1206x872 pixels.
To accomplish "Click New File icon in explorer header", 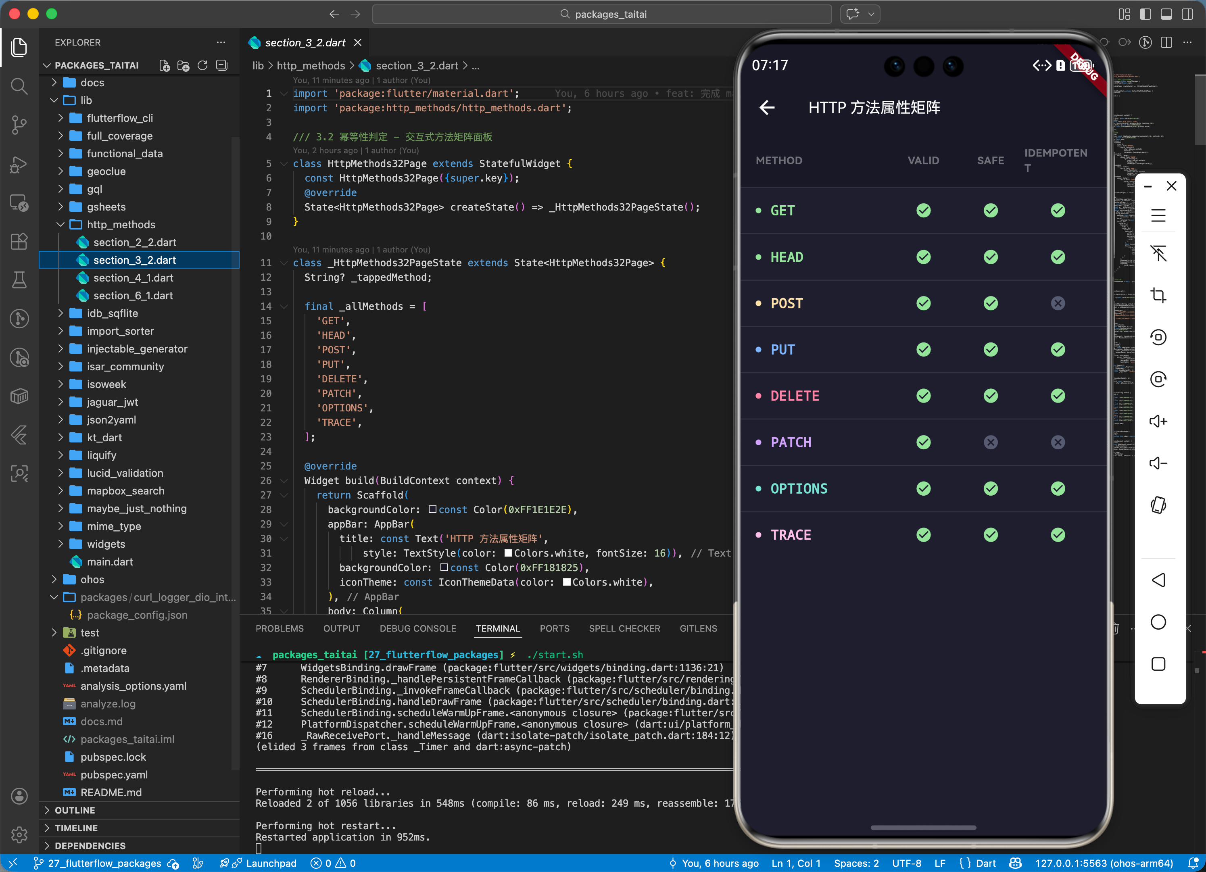I will click(x=164, y=65).
